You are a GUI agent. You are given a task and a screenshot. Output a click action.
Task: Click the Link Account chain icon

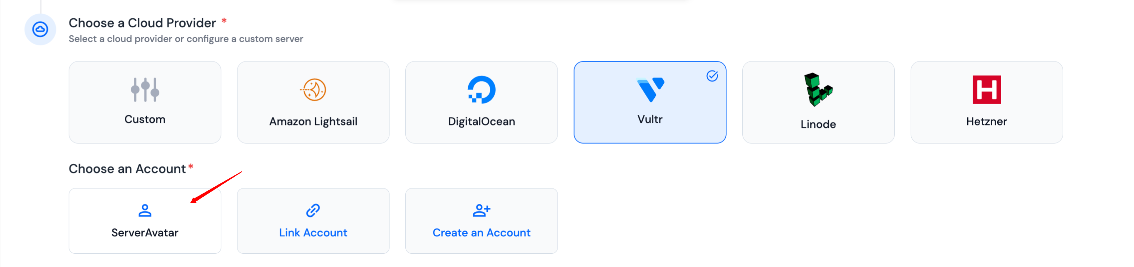point(313,210)
